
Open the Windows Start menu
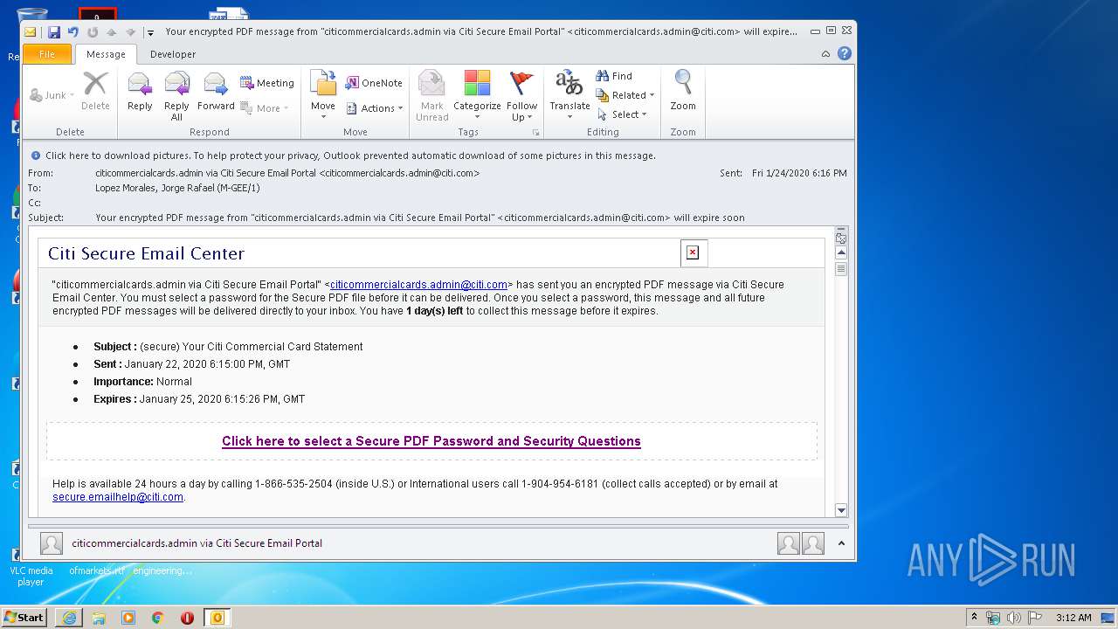pos(24,618)
